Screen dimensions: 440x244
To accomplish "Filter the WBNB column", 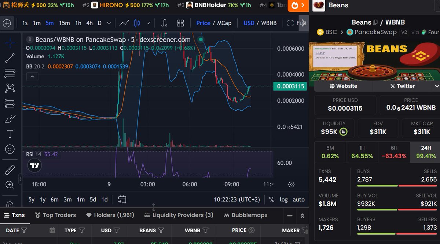I will (206, 230).
